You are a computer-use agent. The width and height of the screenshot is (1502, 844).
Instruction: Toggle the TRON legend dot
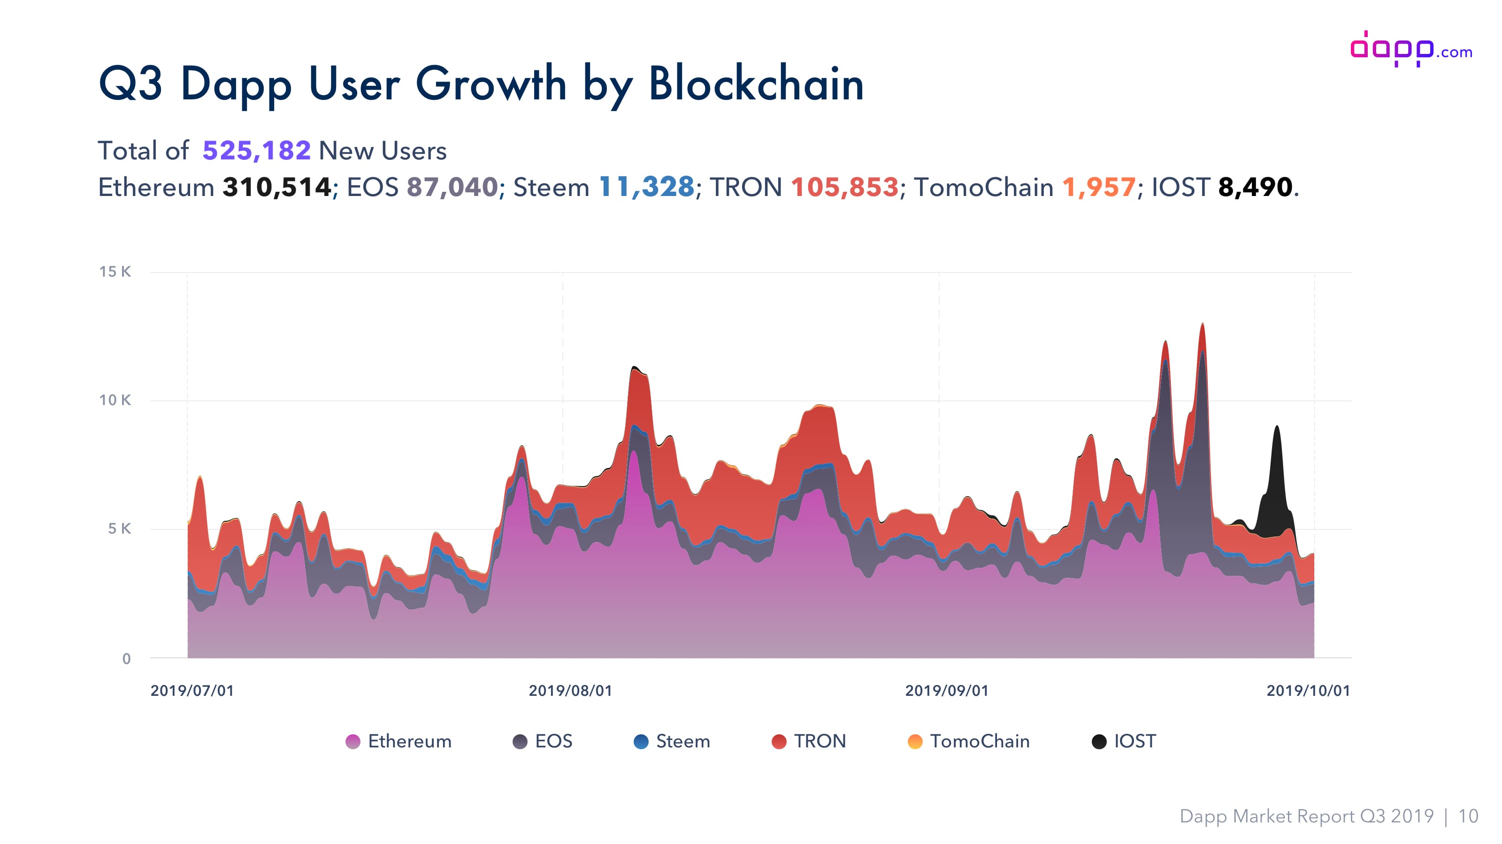tap(779, 741)
